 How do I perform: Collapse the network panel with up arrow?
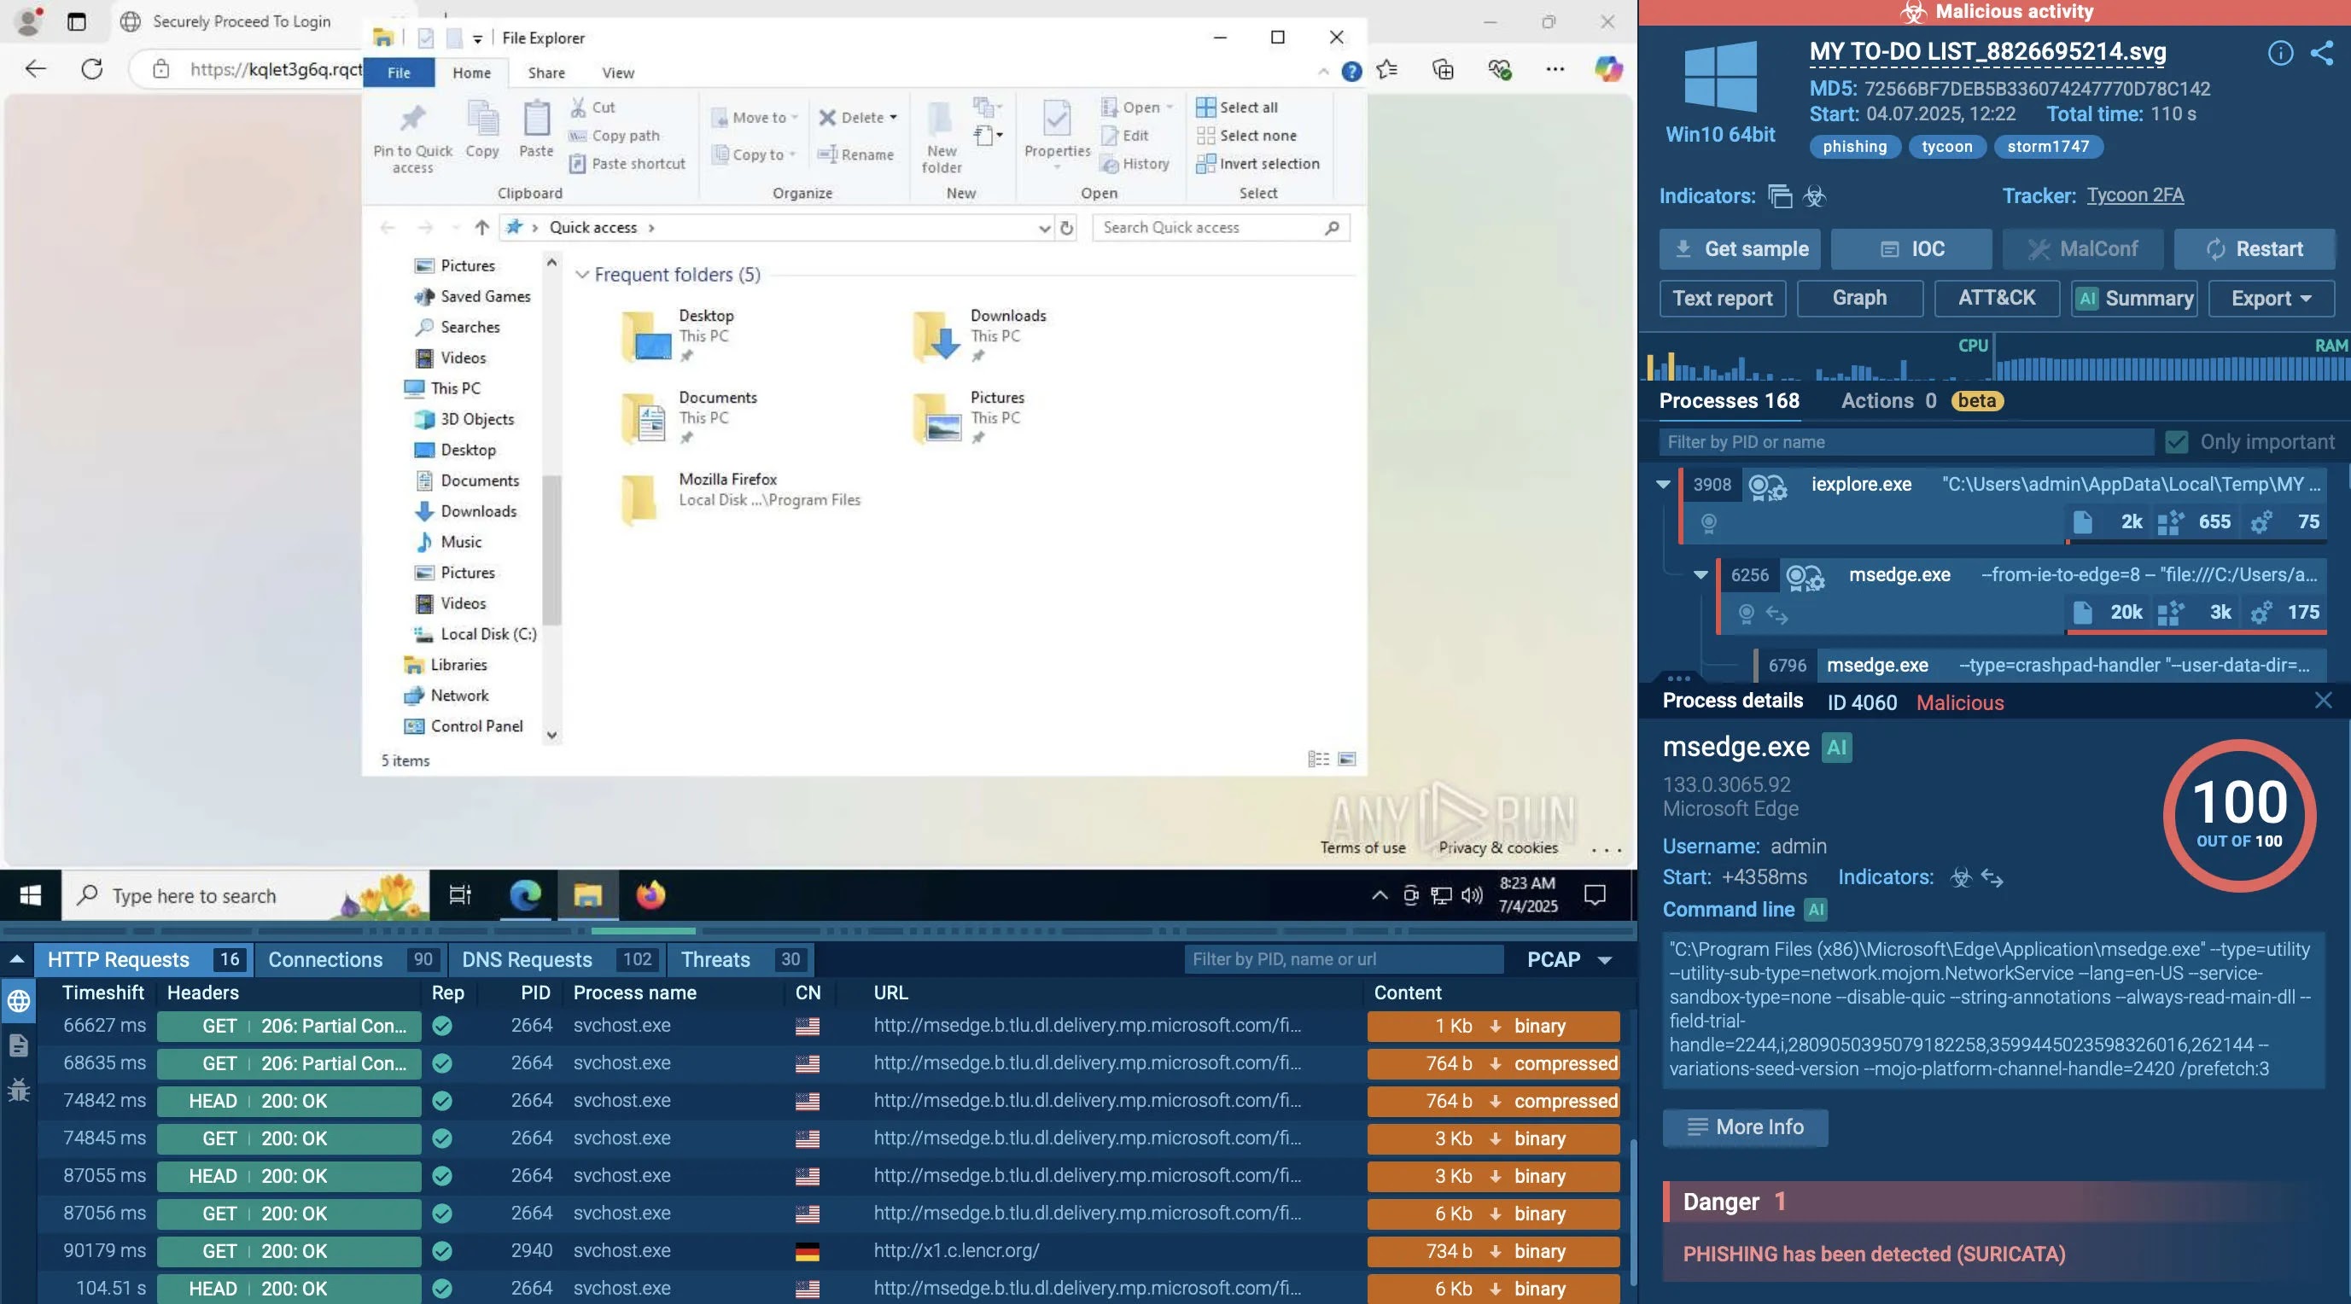click(16, 959)
